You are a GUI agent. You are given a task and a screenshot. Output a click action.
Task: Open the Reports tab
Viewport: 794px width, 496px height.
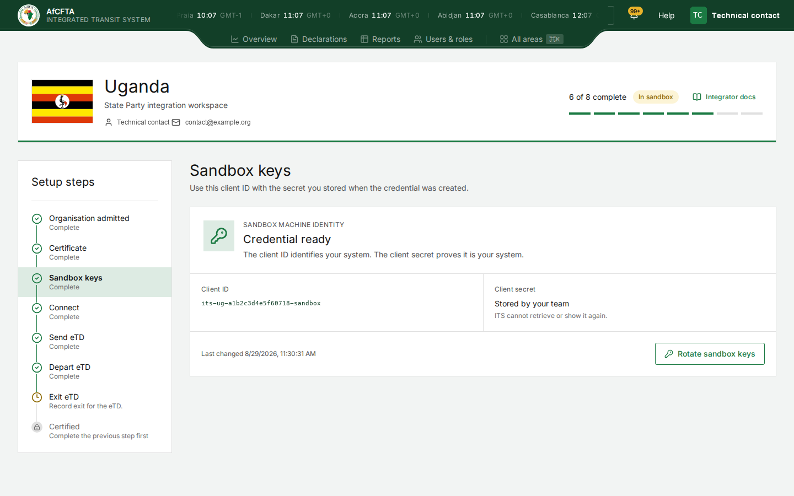click(380, 39)
